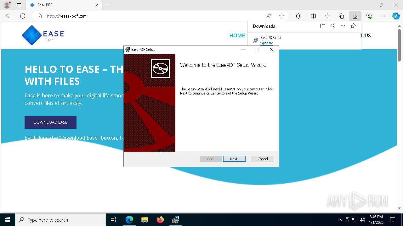Image resolution: width=403 pixels, height=226 pixels.
Task: Open a new tab with the plus button
Action: point(107,5)
